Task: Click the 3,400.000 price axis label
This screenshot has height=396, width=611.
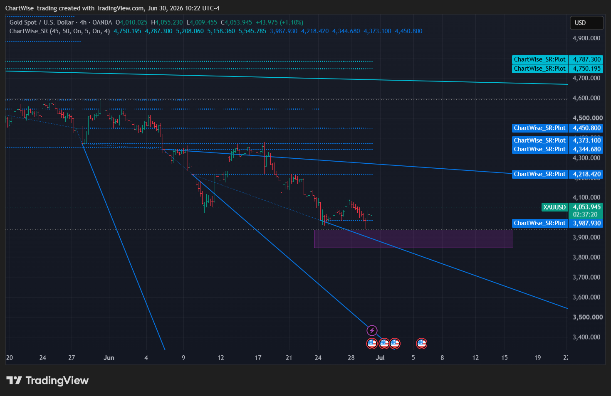Action: pyautogui.click(x=586, y=337)
